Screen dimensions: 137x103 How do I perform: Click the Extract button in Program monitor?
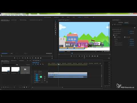click(x=95, y=56)
